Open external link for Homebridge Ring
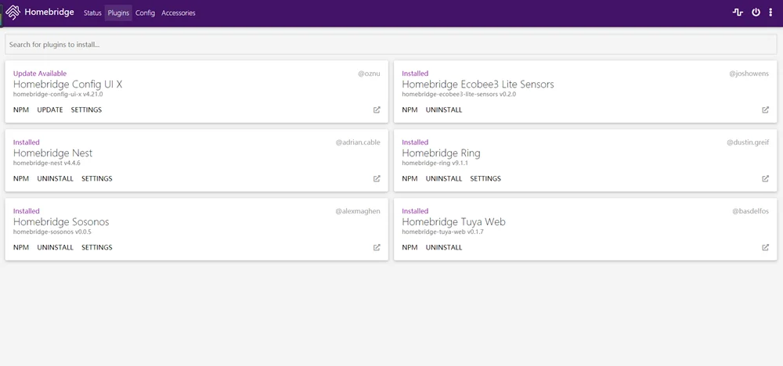The image size is (783, 366). point(765,178)
